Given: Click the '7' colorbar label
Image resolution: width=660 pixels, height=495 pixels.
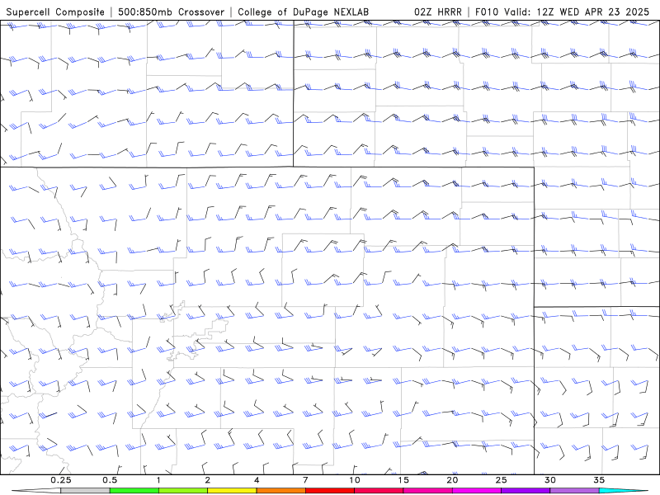Looking at the screenshot, I should [x=305, y=480].
